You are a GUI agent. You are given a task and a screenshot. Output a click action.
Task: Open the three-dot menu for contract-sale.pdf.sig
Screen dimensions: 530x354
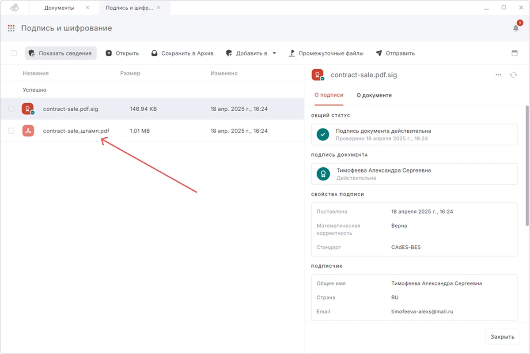click(498, 75)
